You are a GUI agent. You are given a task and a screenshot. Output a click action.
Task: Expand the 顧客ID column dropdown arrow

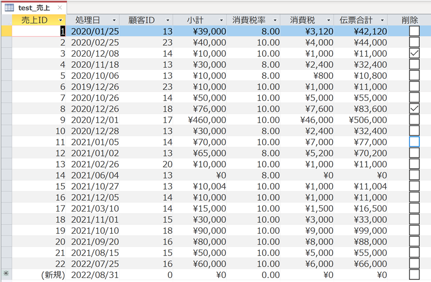[167, 20]
